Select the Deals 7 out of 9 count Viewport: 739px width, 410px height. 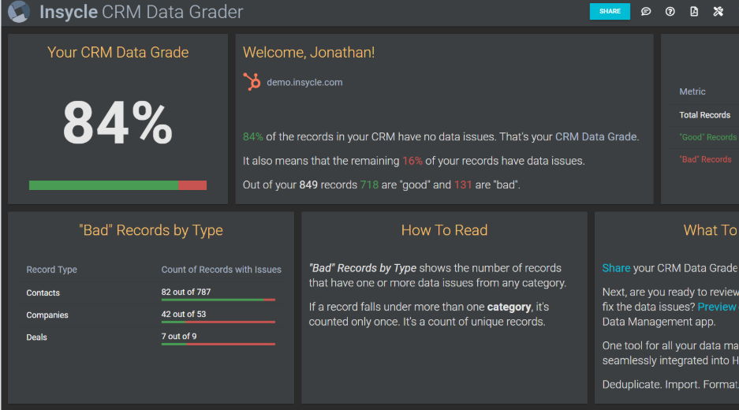click(x=179, y=337)
